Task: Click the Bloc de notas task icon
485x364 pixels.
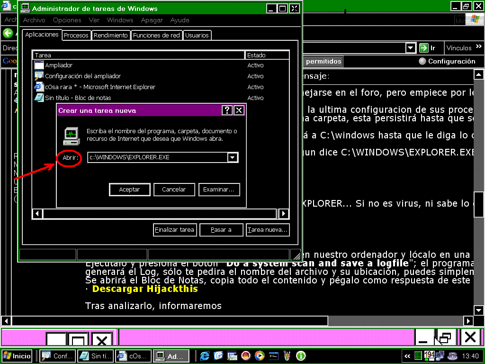Action: pos(39,98)
